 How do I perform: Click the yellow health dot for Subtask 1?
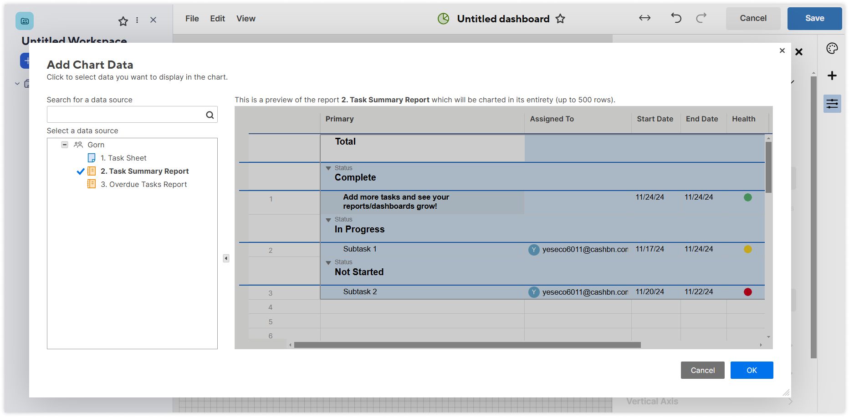point(748,249)
